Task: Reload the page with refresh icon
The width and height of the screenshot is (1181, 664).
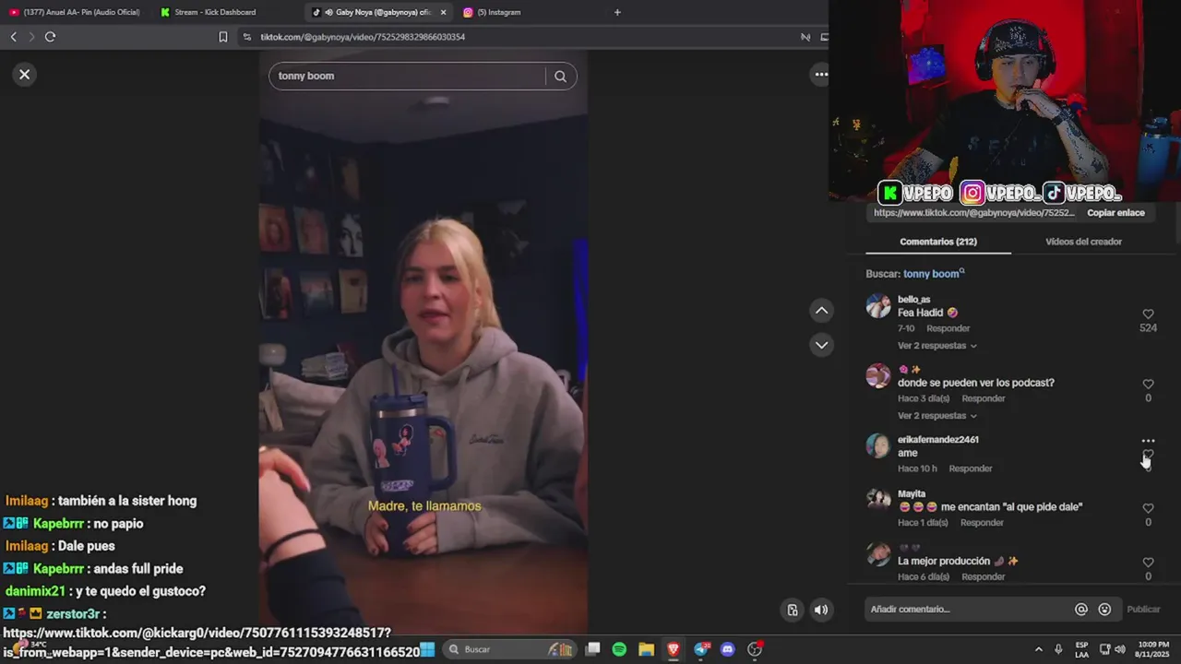Action: tap(51, 37)
